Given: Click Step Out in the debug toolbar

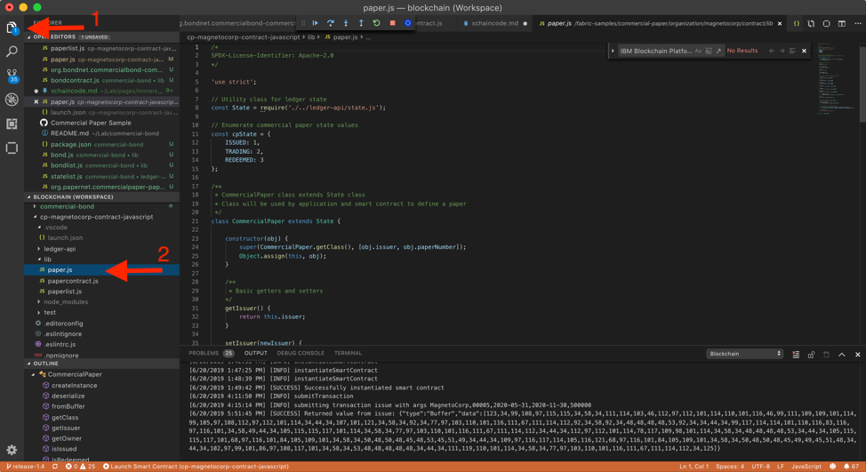Looking at the screenshot, I should pos(361,23).
